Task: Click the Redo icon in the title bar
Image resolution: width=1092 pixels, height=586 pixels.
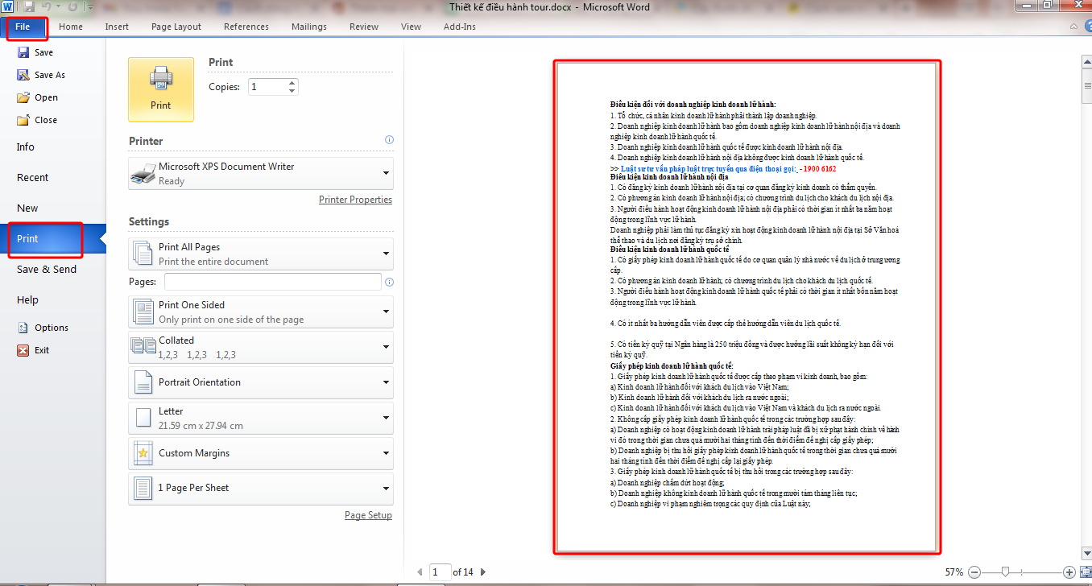Action: tap(71, 6)
